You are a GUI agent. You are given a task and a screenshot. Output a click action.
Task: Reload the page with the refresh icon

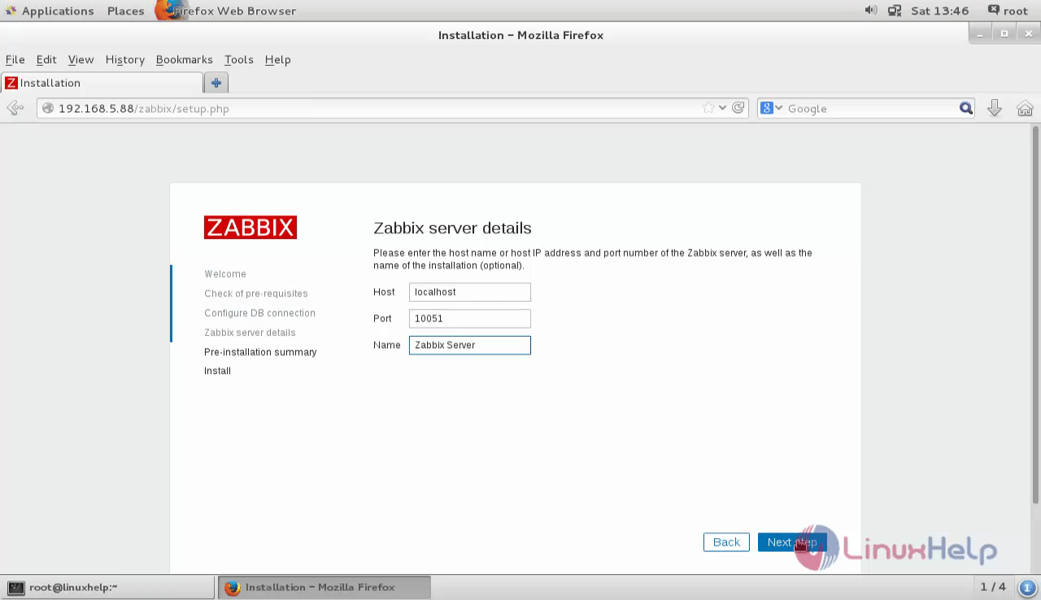pyautogui.click(x=738, y=108)
